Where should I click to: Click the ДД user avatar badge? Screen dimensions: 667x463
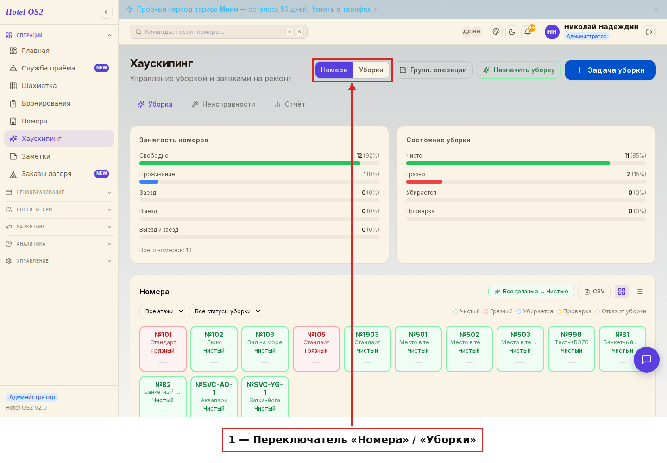466,32
